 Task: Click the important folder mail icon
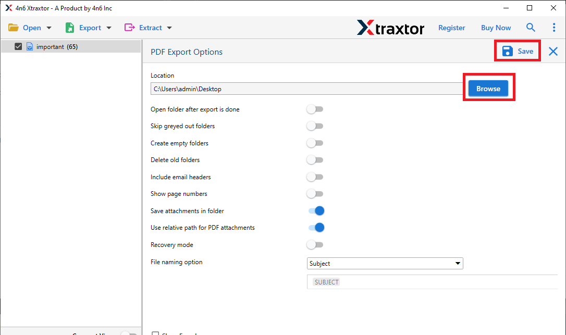pos(30,46)
